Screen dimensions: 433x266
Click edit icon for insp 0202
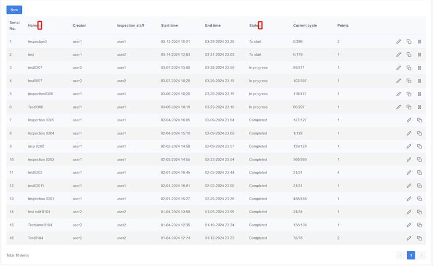pyautogui.click(x=409, y=146)
